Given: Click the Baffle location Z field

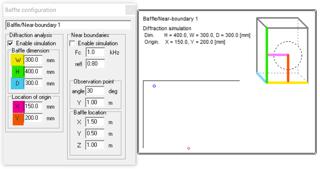Looking at the screenshot, I should point(95,145).
